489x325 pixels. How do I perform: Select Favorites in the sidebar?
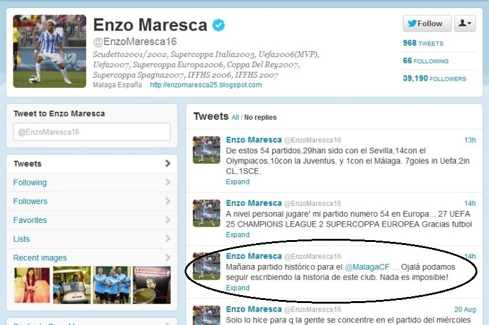tap(92, 220)
